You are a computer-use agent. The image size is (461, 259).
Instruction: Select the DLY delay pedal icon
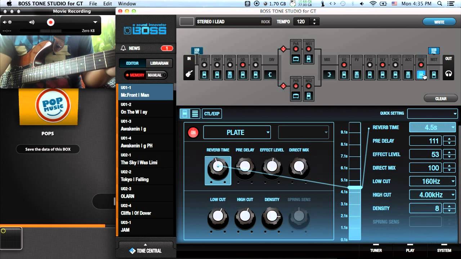[x=382, y=75]
